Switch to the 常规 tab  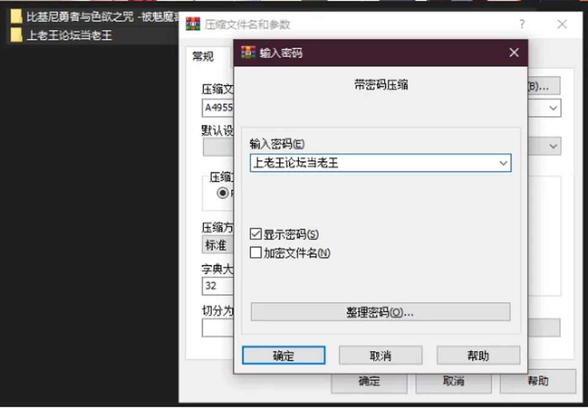(203, 56)
